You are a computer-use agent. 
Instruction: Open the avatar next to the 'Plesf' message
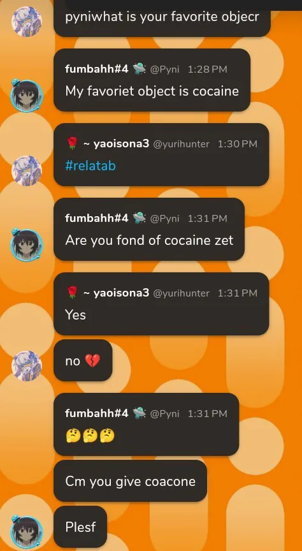[x=27, y=533]
